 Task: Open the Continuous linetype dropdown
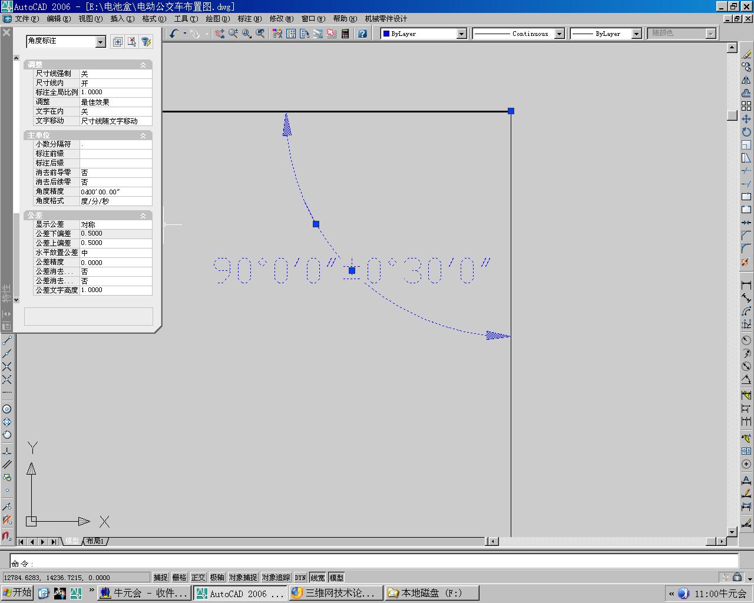pos(560,34)
